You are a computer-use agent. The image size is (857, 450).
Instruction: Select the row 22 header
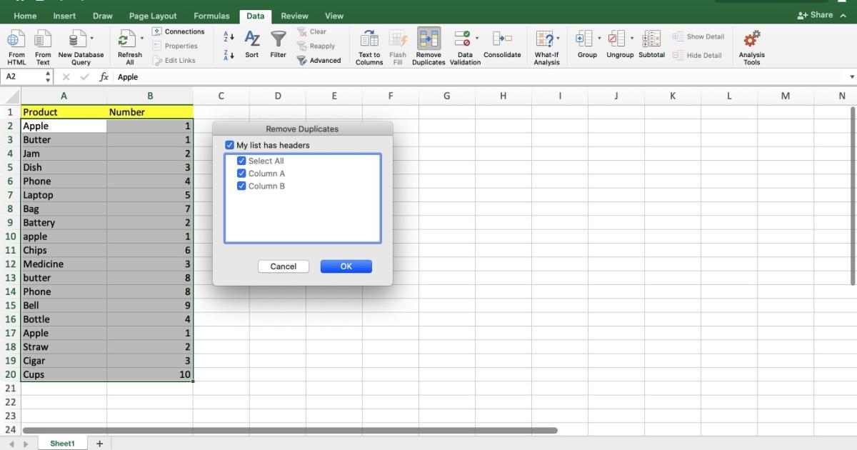(x=11, y=402)
